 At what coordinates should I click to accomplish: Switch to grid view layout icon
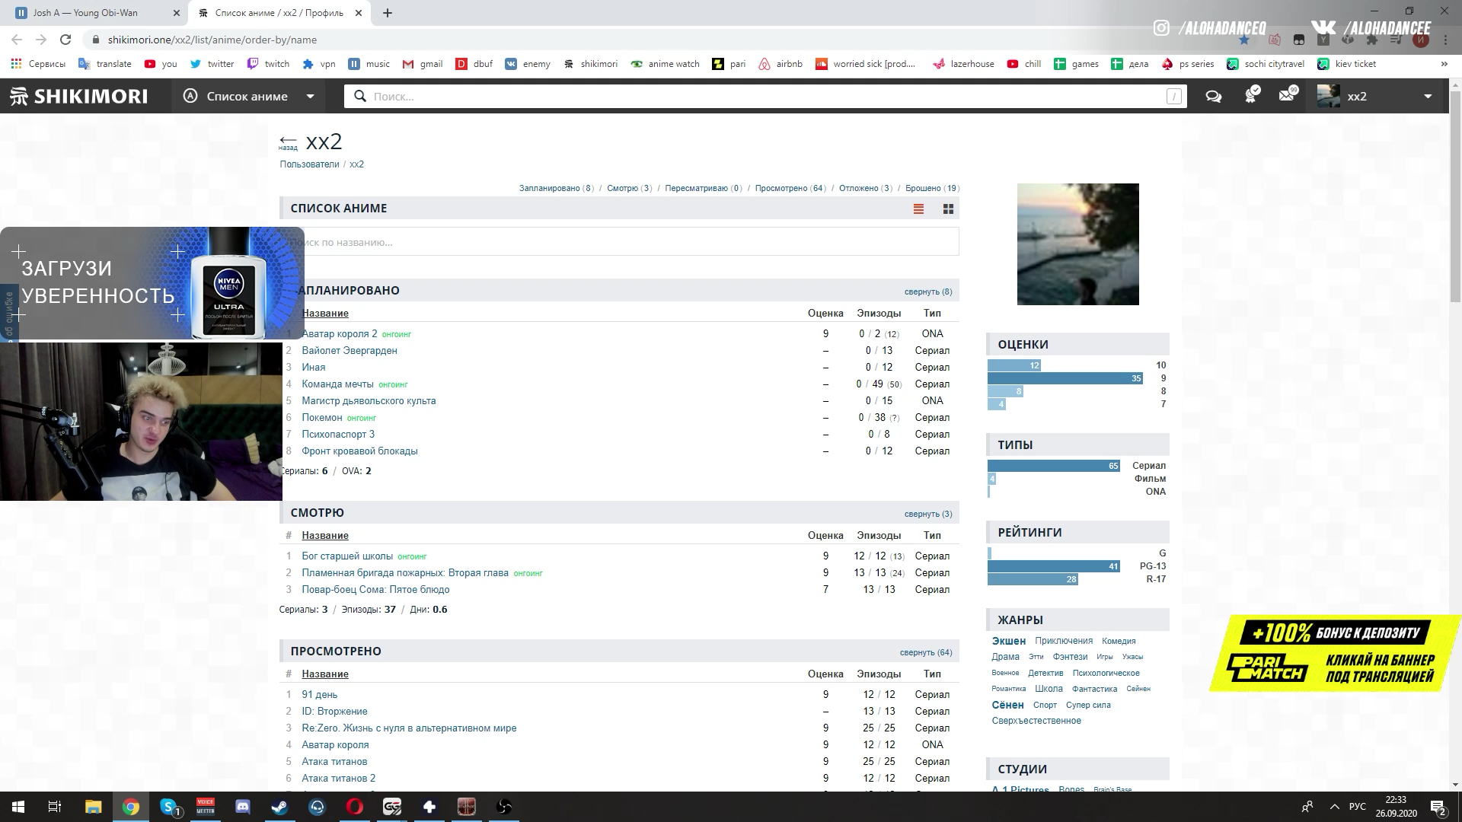[948, 209]
